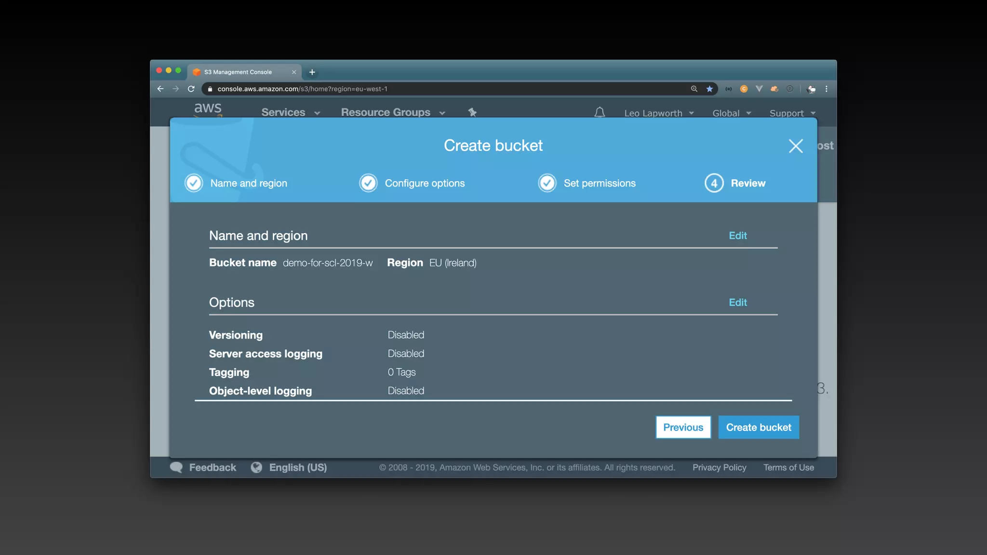Open Chrome three-dot menu
The height and width of the screenshot is (555, 987).
827,89
